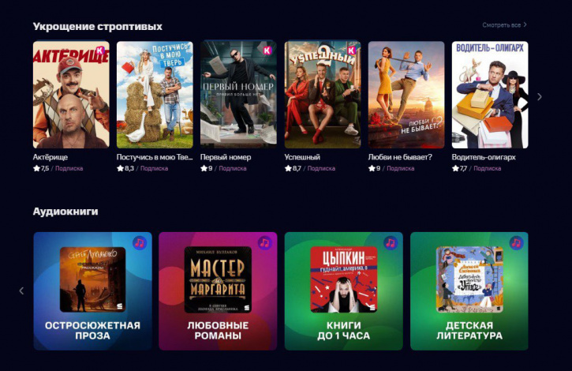Go back in audiobooks carousel with left arrow
The width and height of the screenshot is (572, 371).
21,290
